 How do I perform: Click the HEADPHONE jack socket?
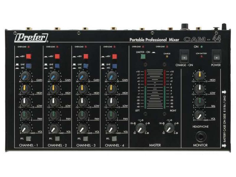point(200,136)
